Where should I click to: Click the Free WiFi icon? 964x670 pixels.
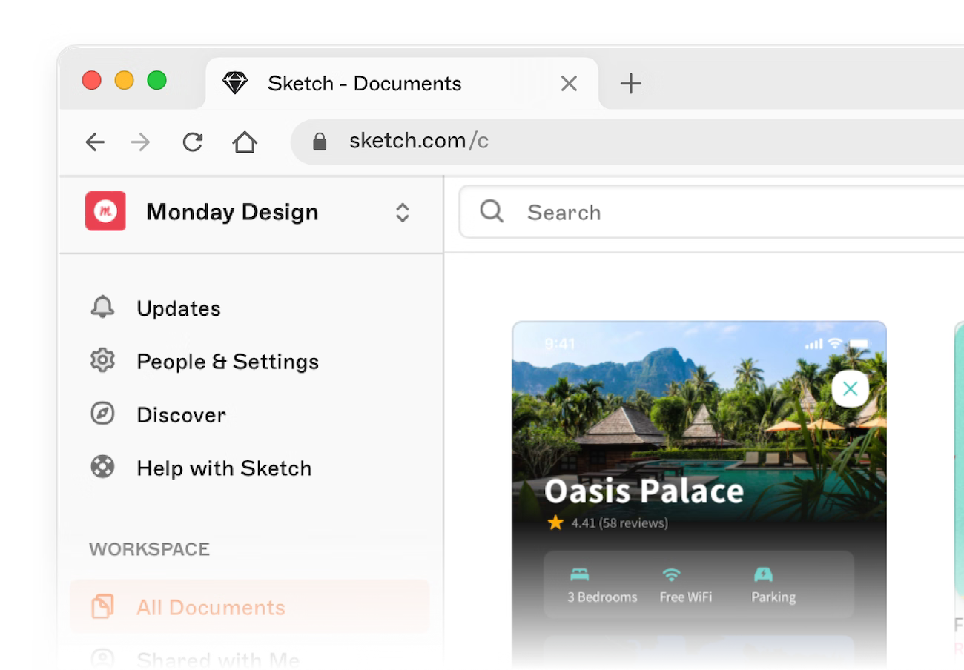(x=671, y=574)
